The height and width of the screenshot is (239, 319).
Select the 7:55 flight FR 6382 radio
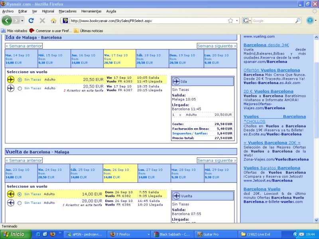[x=20, y=194]
